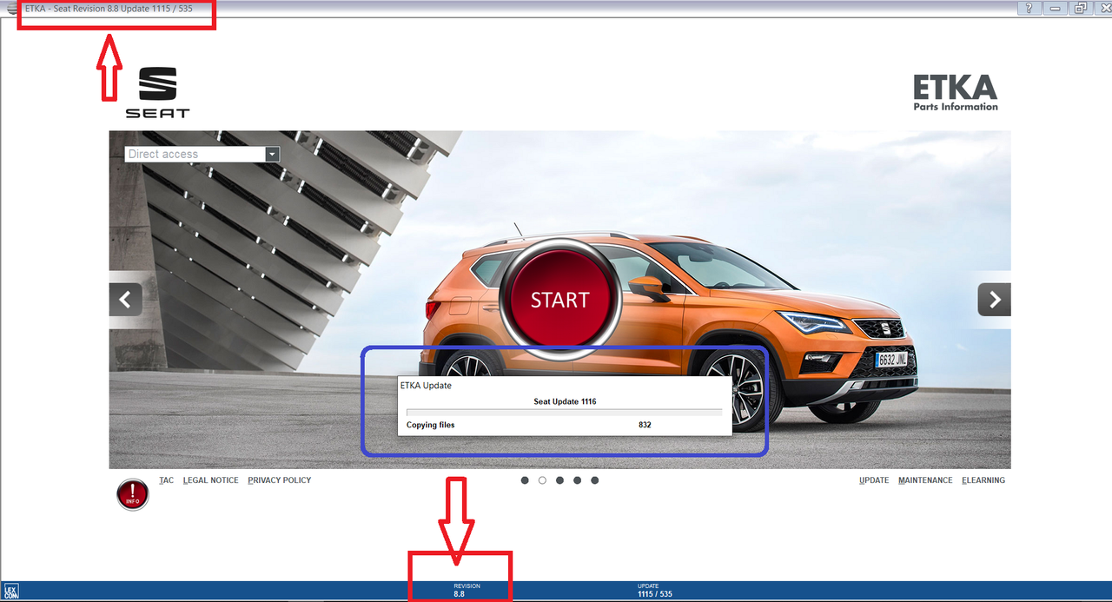Click the SEAT logo
Image resolution: width=1112 pixels, height=602 pixels.
(x=157, y=93)
